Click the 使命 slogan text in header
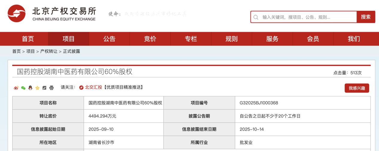The width and height of the screenshot is (379, 151). pos(147,14)
